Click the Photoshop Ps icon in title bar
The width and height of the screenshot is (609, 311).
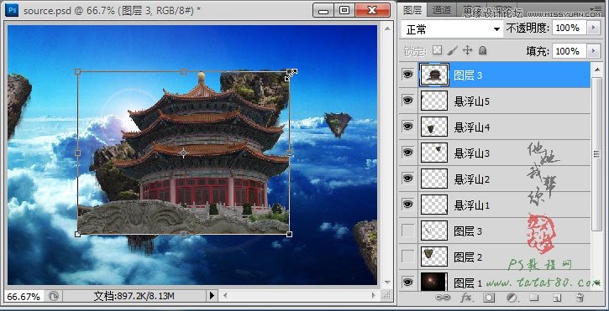(13, 10)
